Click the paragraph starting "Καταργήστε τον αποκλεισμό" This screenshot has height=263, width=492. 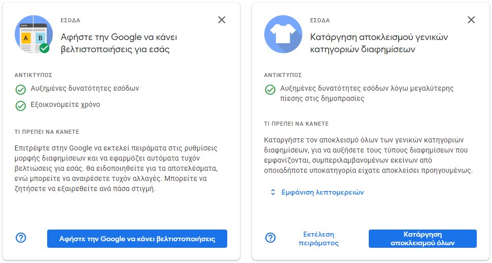(x=368, y=155)
